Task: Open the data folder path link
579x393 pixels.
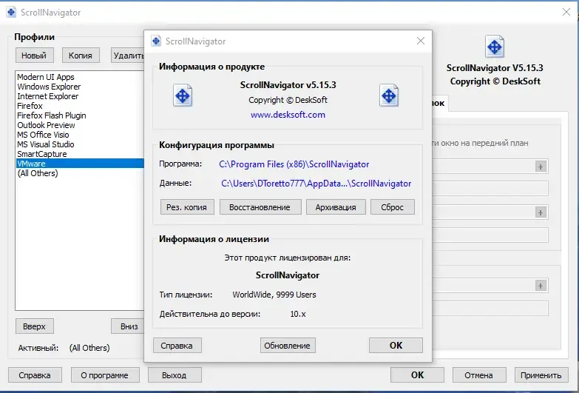Action: click(316, 184)
